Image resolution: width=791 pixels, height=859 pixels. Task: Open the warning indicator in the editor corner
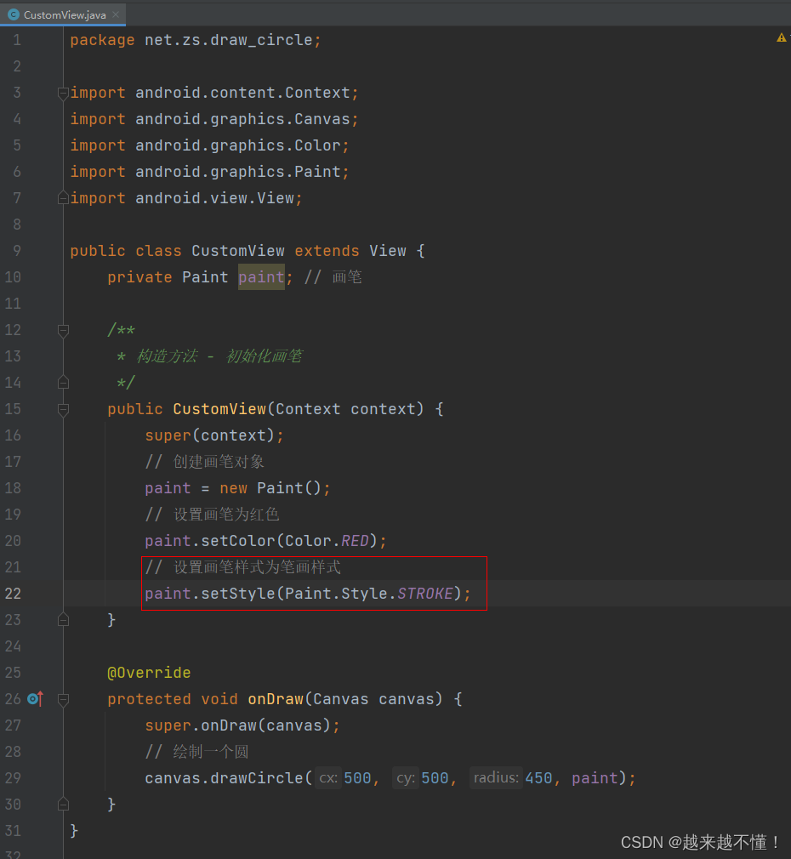tap(781, 37)
